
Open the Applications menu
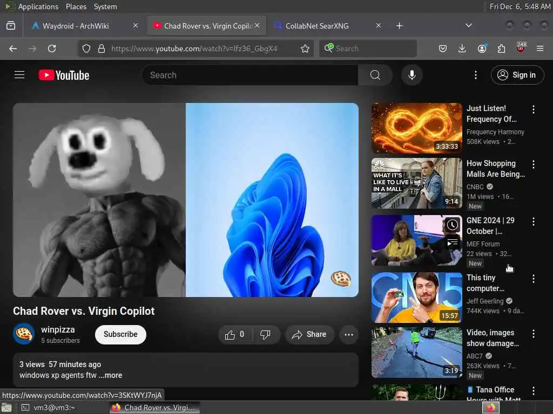pyautogui.click(x=38, y=6)
